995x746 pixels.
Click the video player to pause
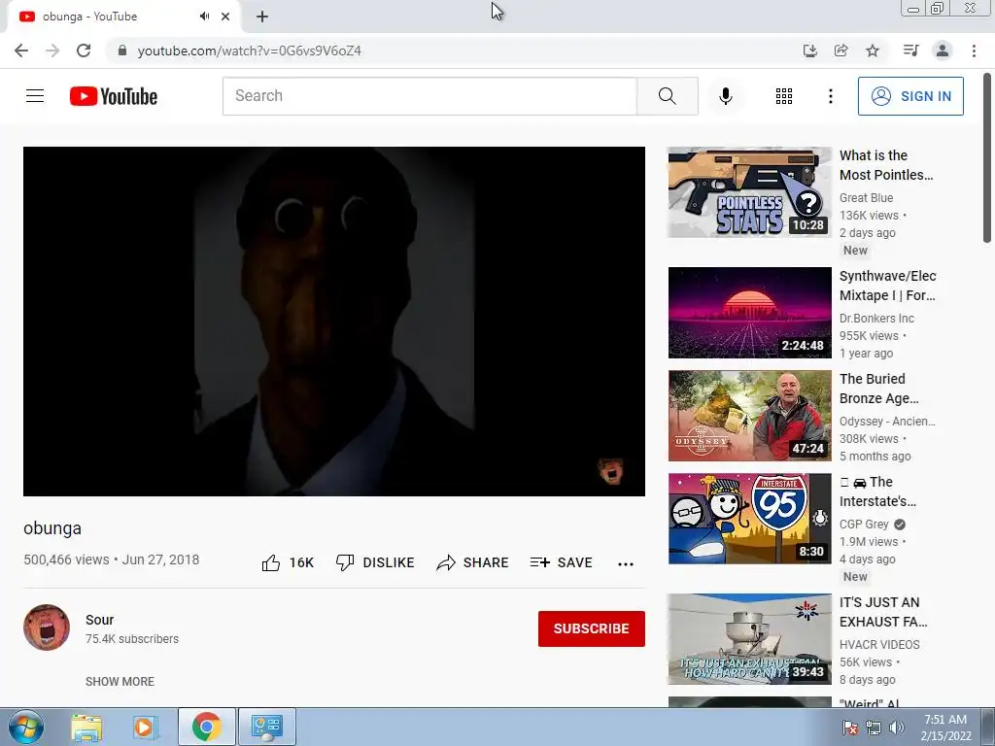pos(334,321)
